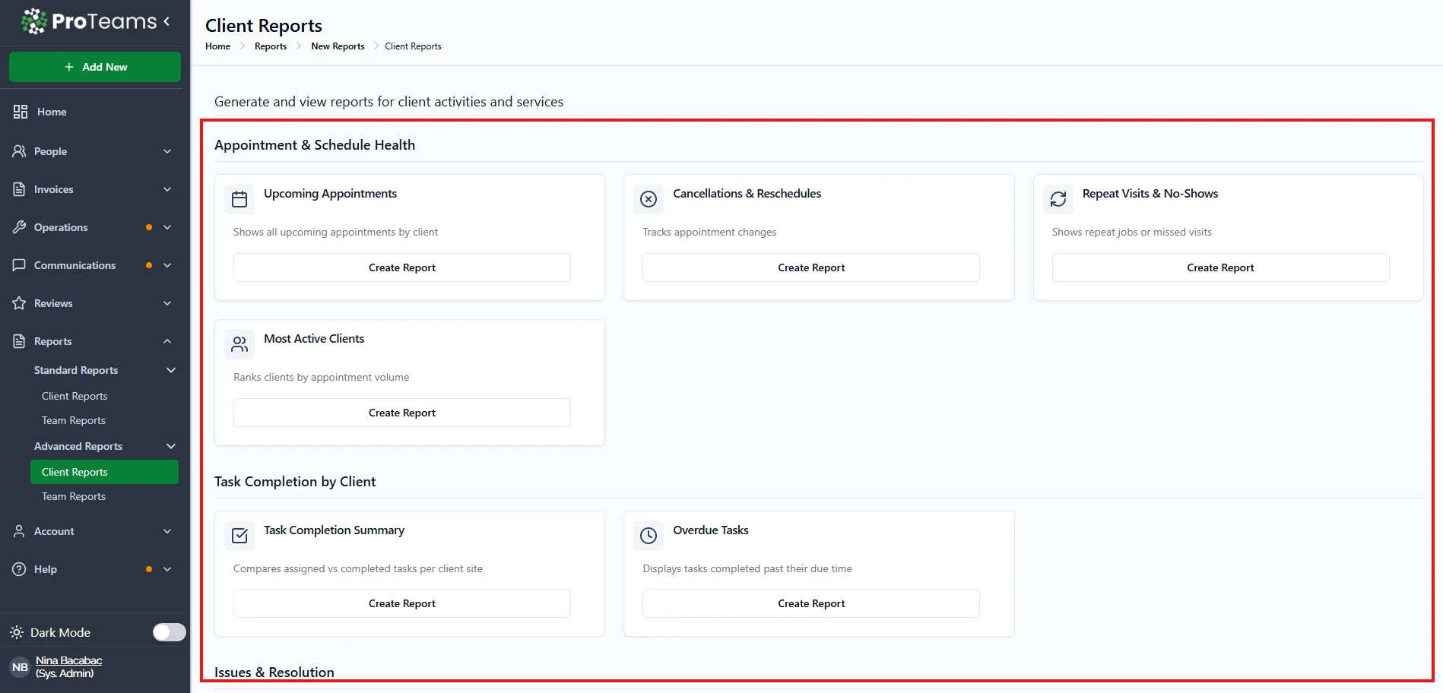Viewport: 1443px width, 693px height.
Task: Create report for Overdue Tasks
Action: tap(810, 603)
